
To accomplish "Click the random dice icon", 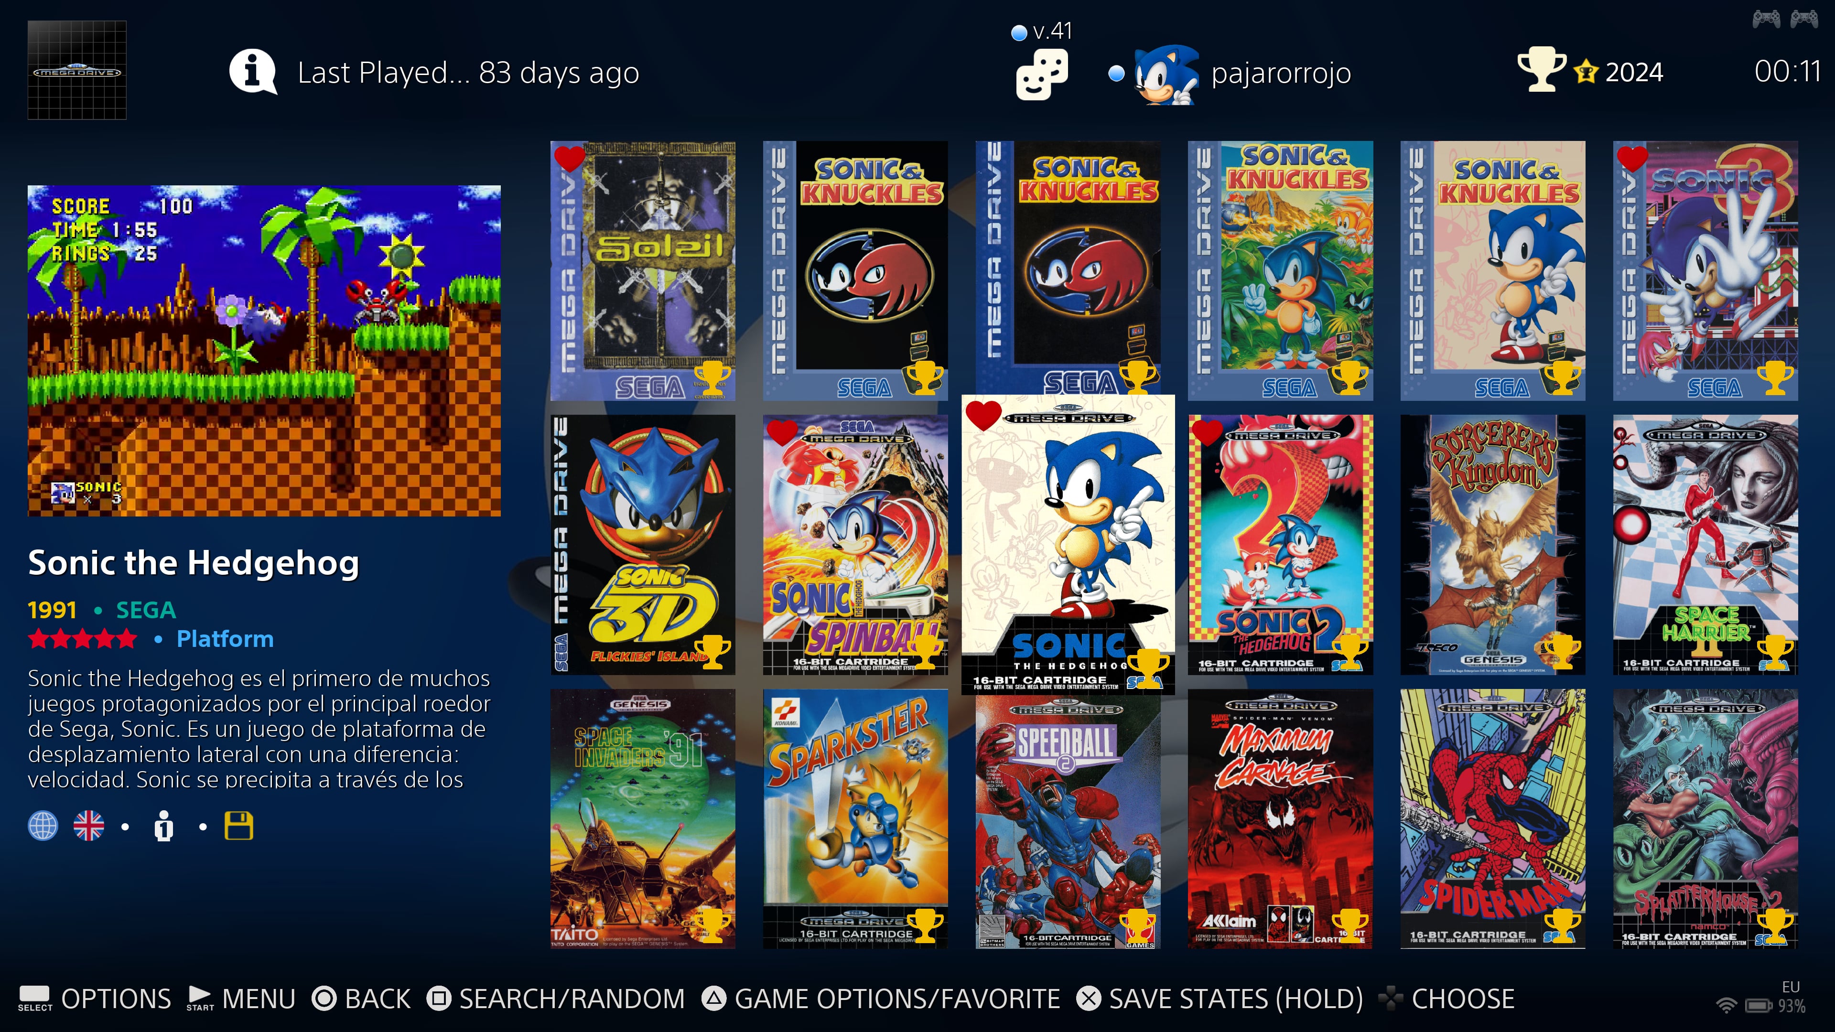I will pos(1041,74).
